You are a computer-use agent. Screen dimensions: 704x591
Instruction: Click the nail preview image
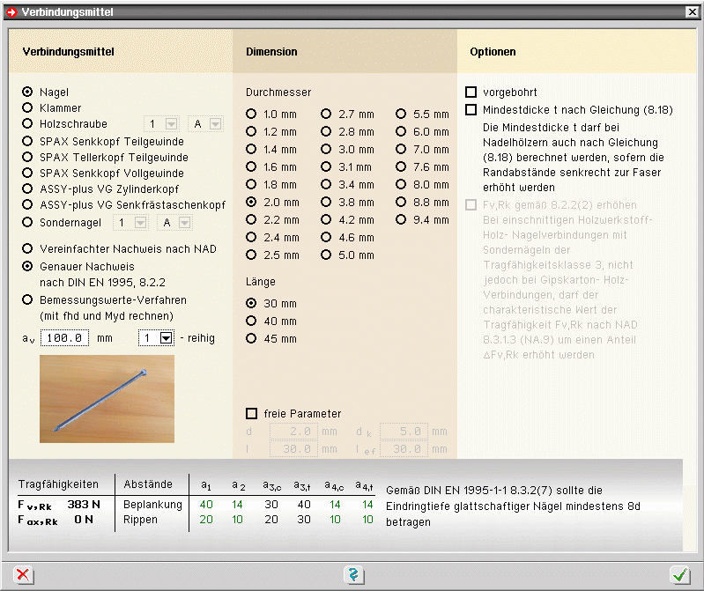coord(107,398)
